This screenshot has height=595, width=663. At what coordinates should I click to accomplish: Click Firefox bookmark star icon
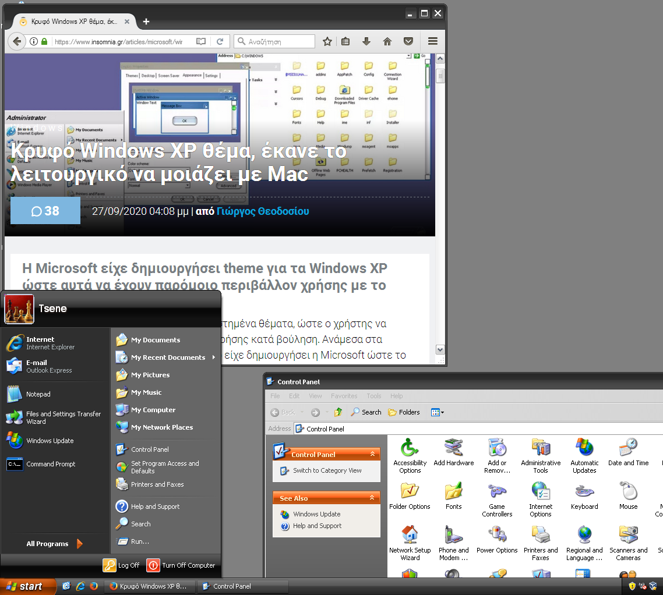pyautogui.click(x=327, y=41)
